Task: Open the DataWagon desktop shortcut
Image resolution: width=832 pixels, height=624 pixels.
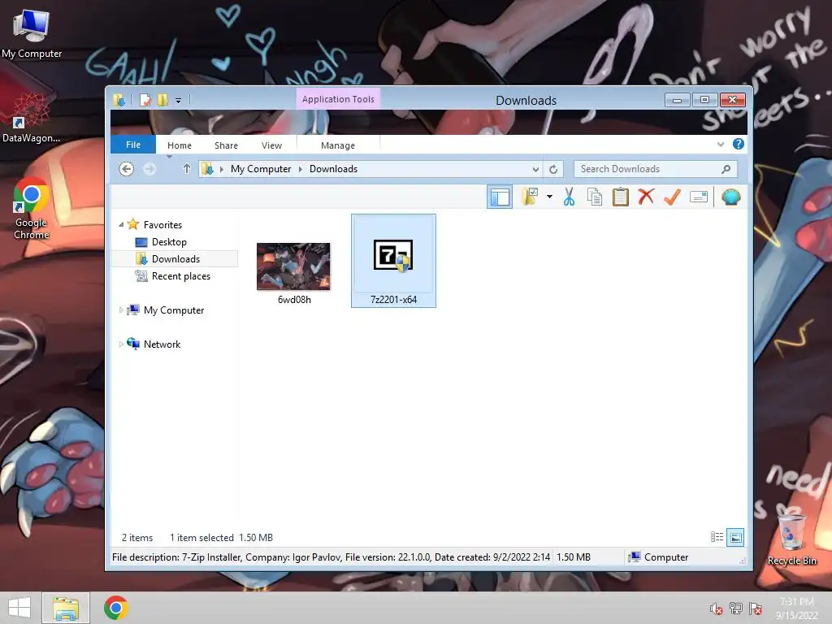Action: coord(31,117)
